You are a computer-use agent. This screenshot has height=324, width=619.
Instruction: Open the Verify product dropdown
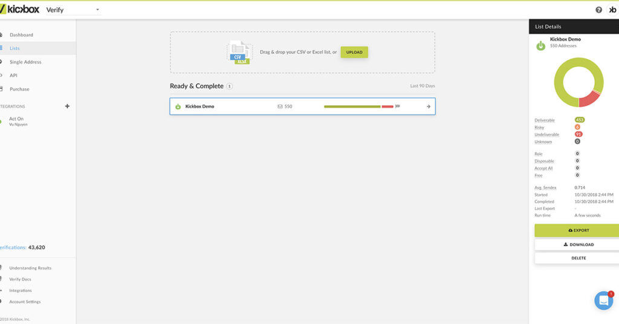click(73, 10)
